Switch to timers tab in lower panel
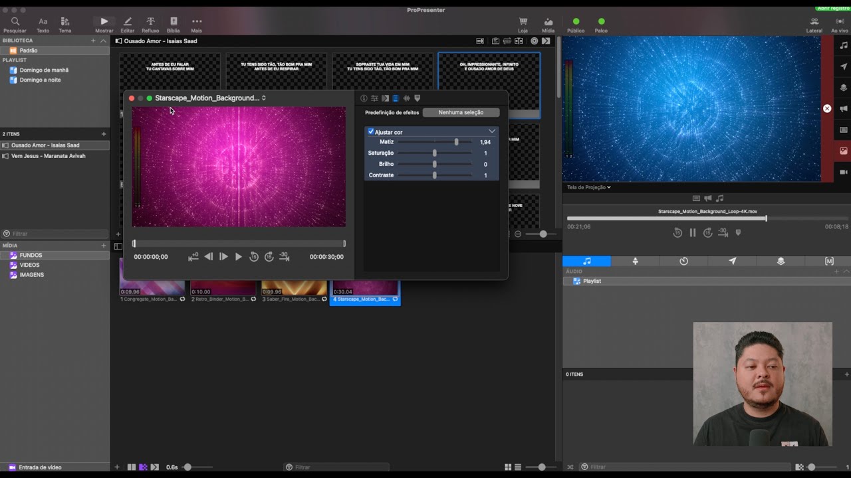 (683, 261)
